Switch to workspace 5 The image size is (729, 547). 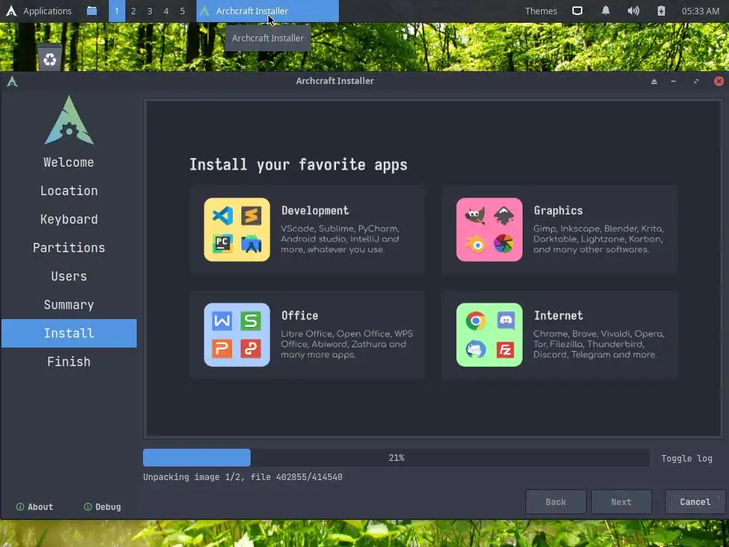coord(182,11)
